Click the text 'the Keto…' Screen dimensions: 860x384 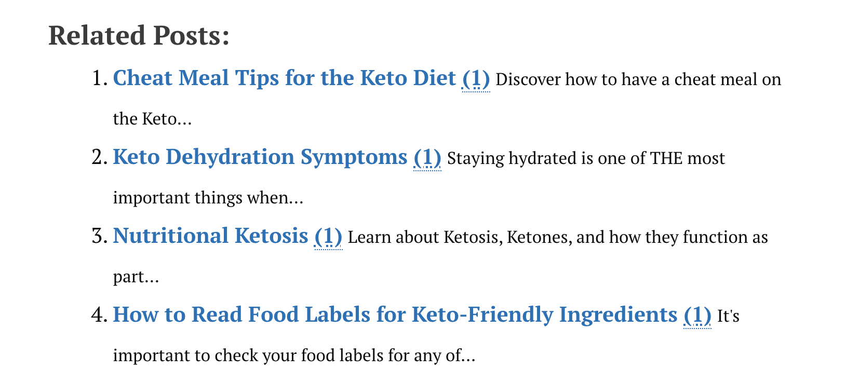152,119
